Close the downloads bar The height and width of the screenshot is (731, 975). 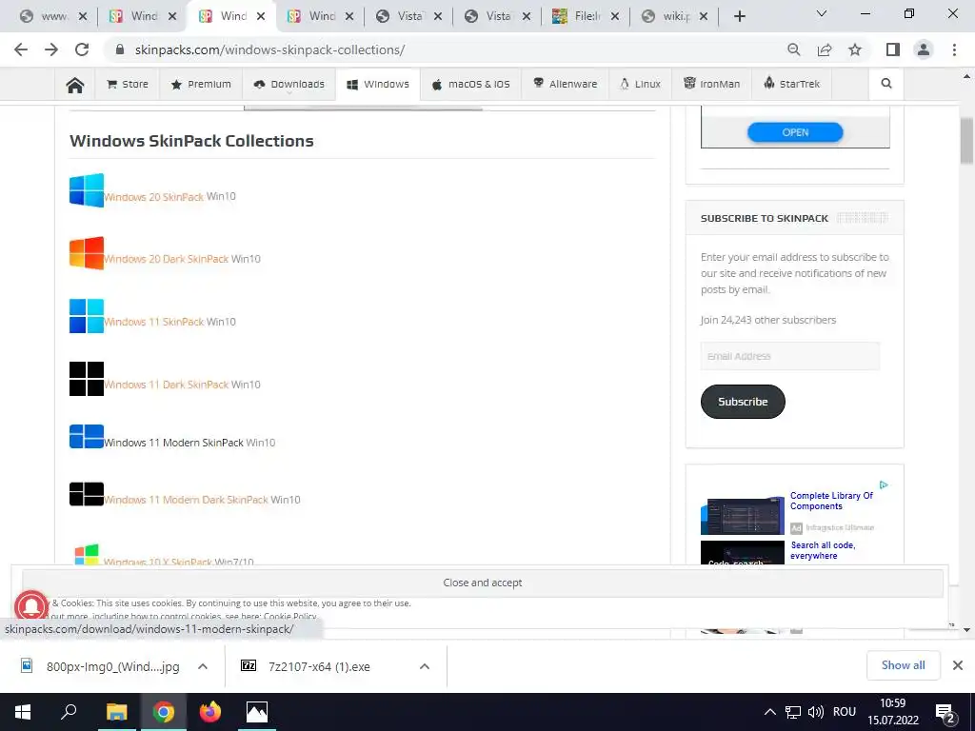958,665
